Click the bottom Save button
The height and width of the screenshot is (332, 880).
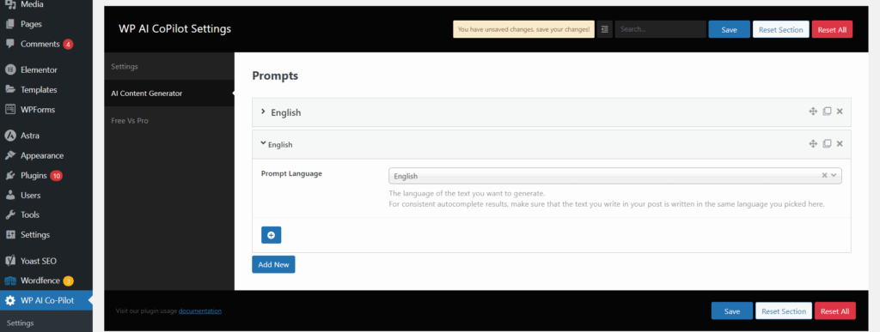coord(732,311)
